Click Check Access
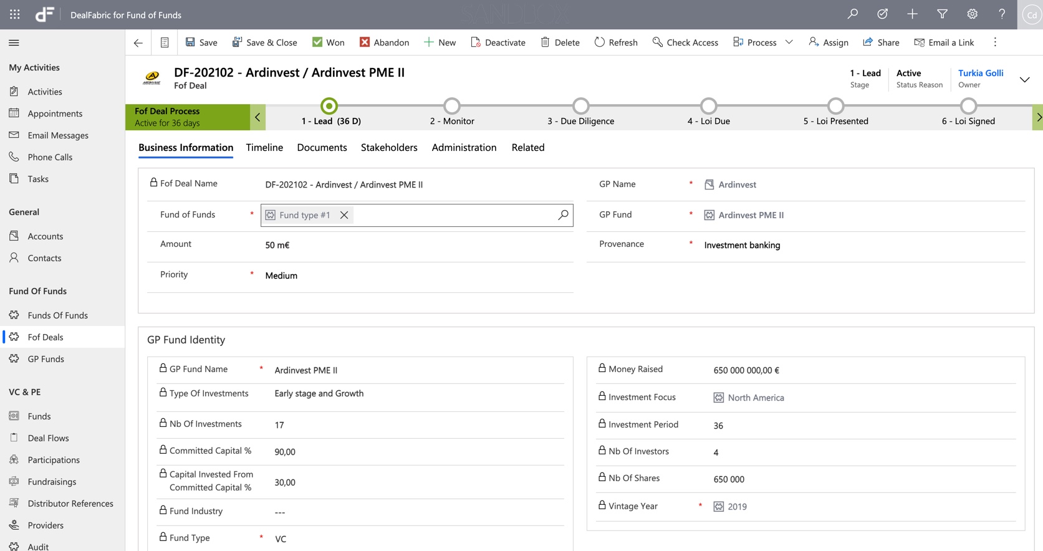The width and height of the screenshot is (1043, 551). 685,42
